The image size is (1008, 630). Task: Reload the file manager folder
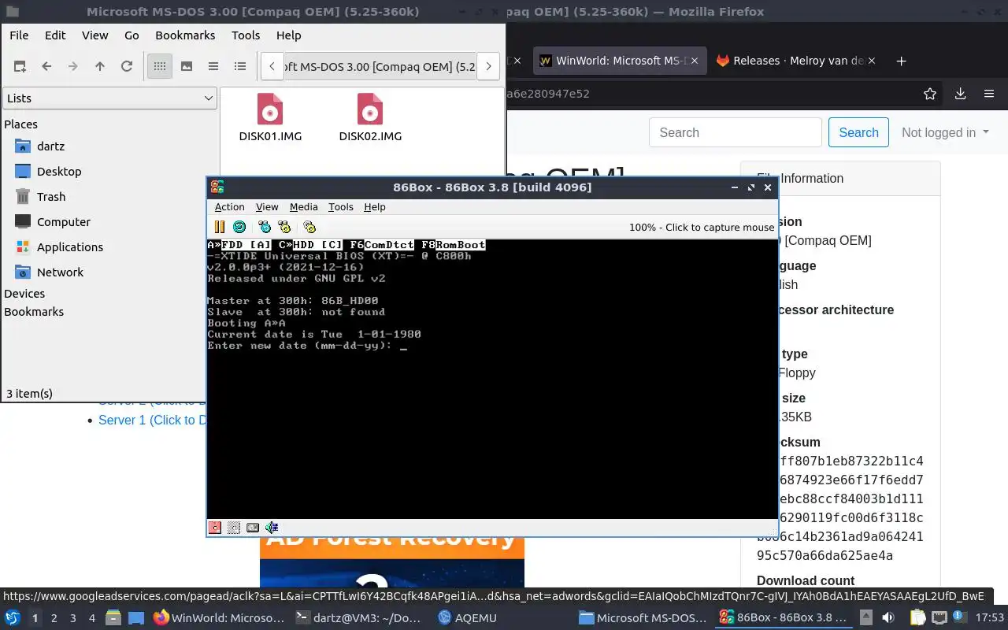click(127, 67)
